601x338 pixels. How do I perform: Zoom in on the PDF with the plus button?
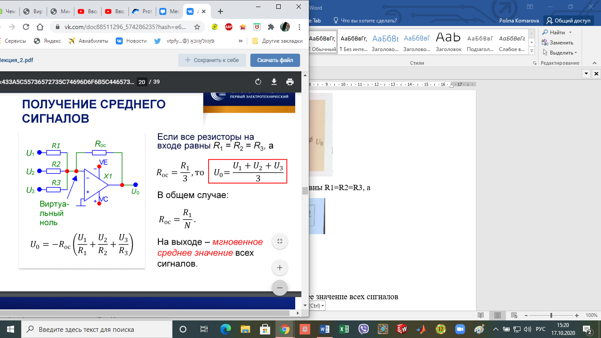(279, 267)
